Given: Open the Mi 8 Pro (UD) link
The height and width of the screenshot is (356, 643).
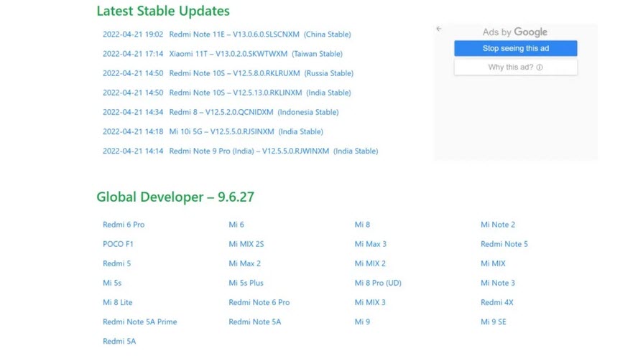Looking at the screenshot, I should pyautogui.click(x=378, y=283).
